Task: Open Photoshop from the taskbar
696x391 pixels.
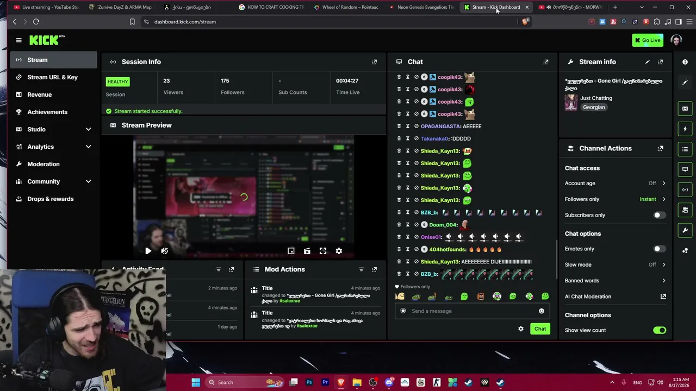Action: [x=309, y=382]
